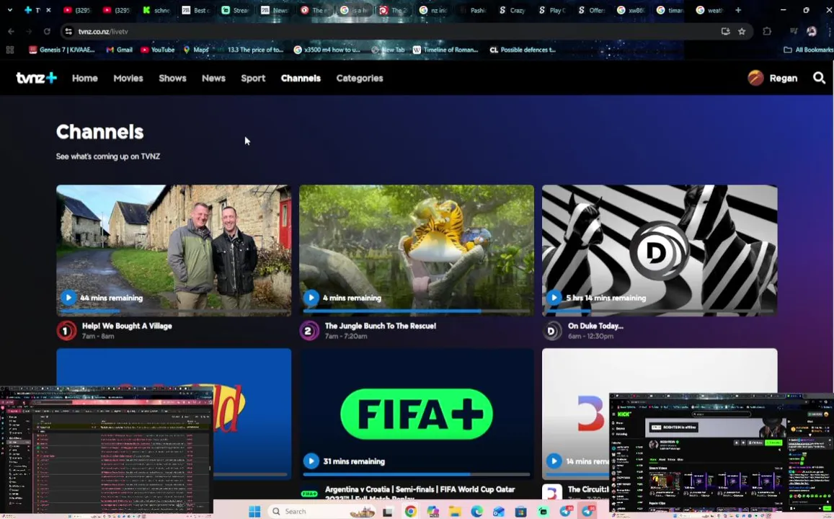This screenshot has width=834, height=519.
Task: Open the Shows section
Action: [x=172, y=78]
